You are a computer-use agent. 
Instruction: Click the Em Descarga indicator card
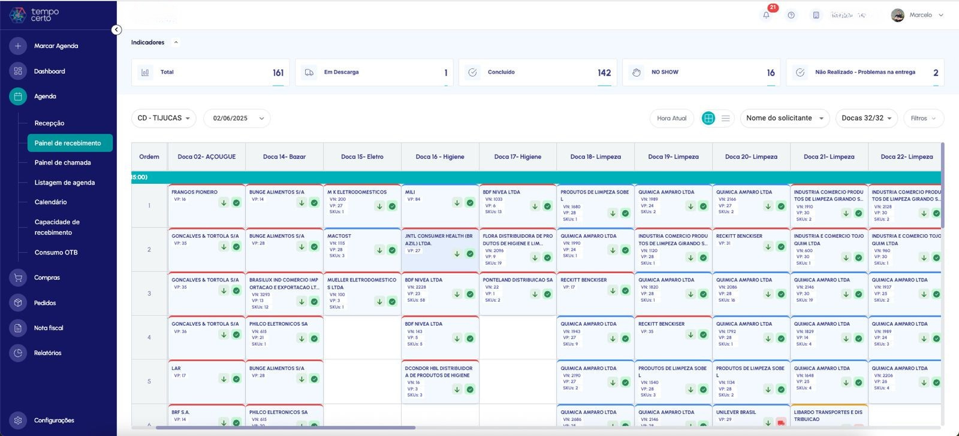[x=374, y=72]
